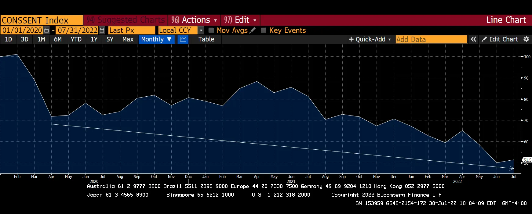
Task: Toggle the Key Events checkbox
Action: pyautogui.click(x=264, y=30)
